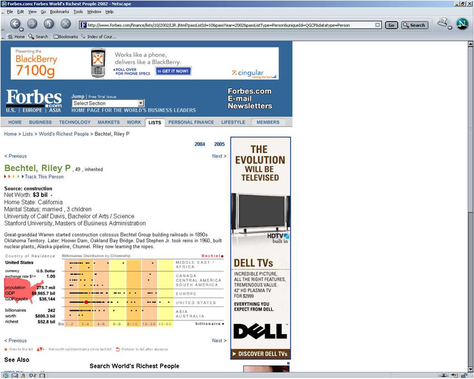This screenshot has height=379, width=474.
Task: Switch to the HOME tab
Action: pyautogui.click(x=15, y=123)
